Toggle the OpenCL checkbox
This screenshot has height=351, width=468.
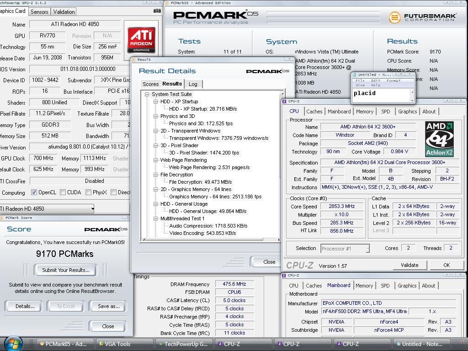[x=34, y=192]
